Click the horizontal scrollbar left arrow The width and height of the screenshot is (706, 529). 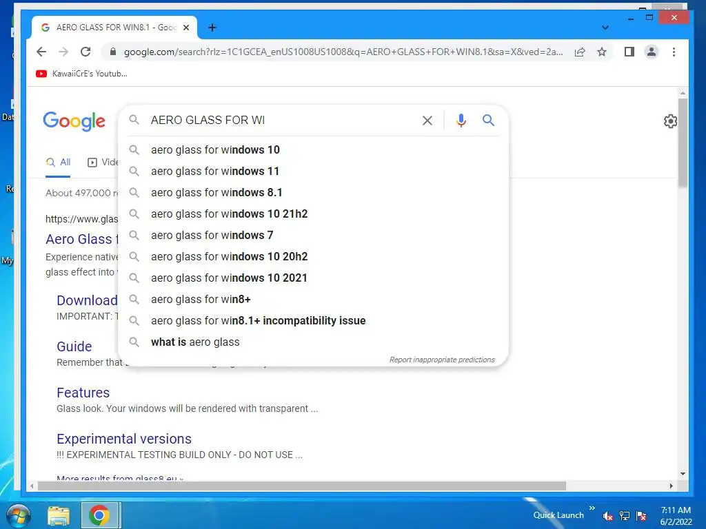click(x=32, y=486)
